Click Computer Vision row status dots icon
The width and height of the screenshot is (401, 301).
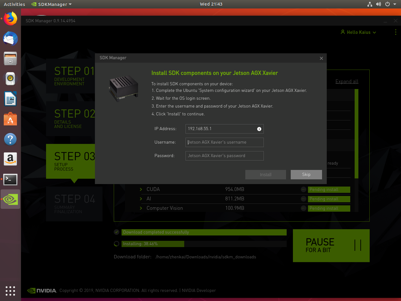click(x=303, y=208)
